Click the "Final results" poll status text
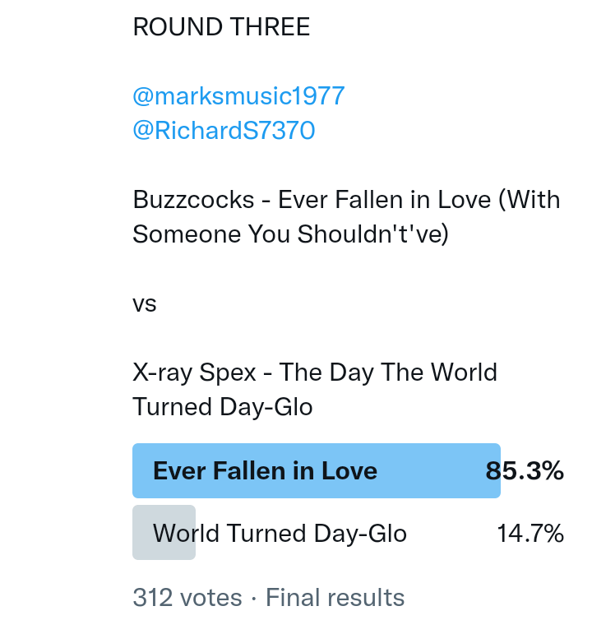This screenshot has width=592, height=620. click(x=335, y=598)
